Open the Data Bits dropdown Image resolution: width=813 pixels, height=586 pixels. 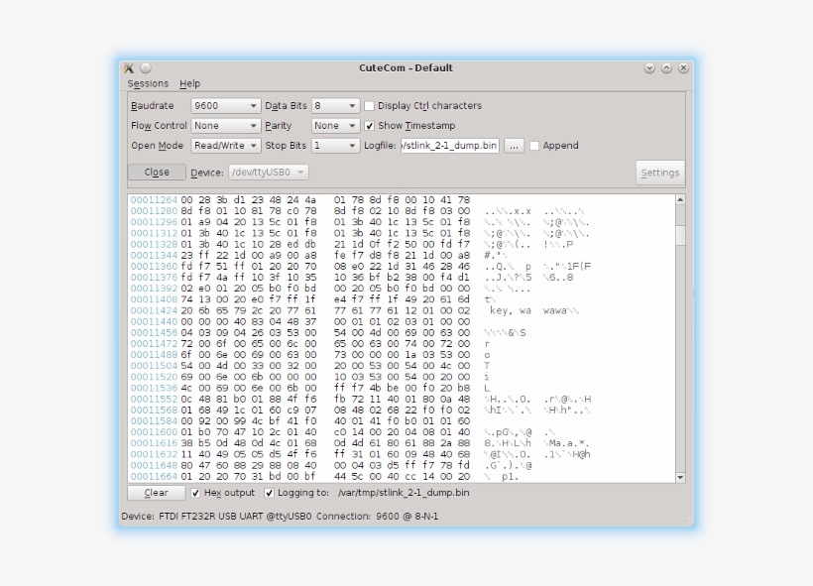(334, 105)
